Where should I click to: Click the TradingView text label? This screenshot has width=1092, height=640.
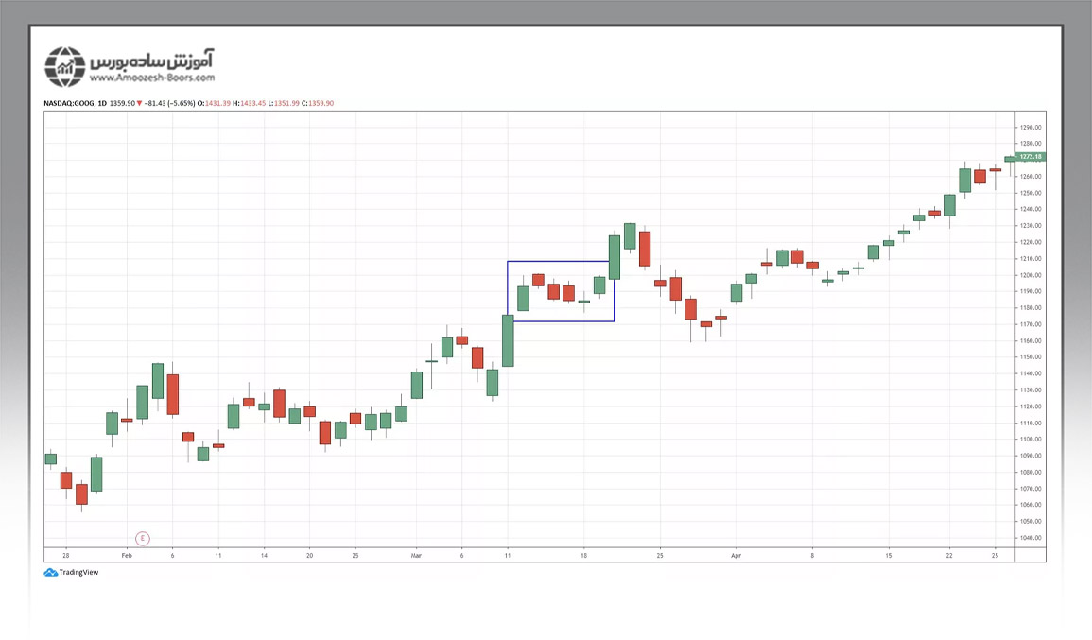78,572
